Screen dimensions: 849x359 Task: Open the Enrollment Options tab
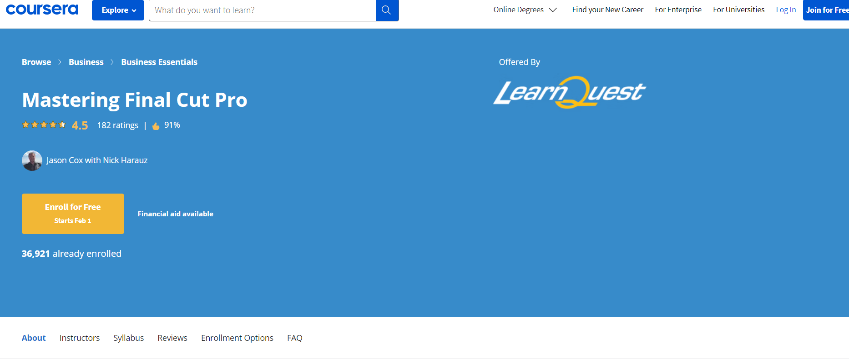click(238, 338)
